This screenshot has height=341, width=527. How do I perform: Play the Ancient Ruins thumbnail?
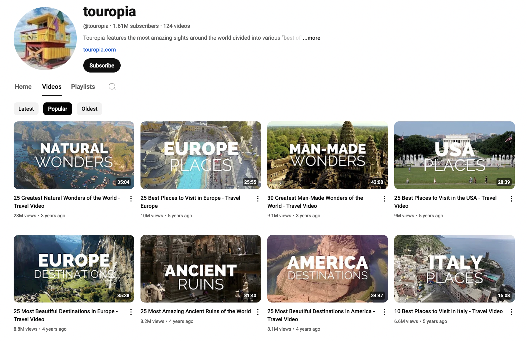(201, 269)
